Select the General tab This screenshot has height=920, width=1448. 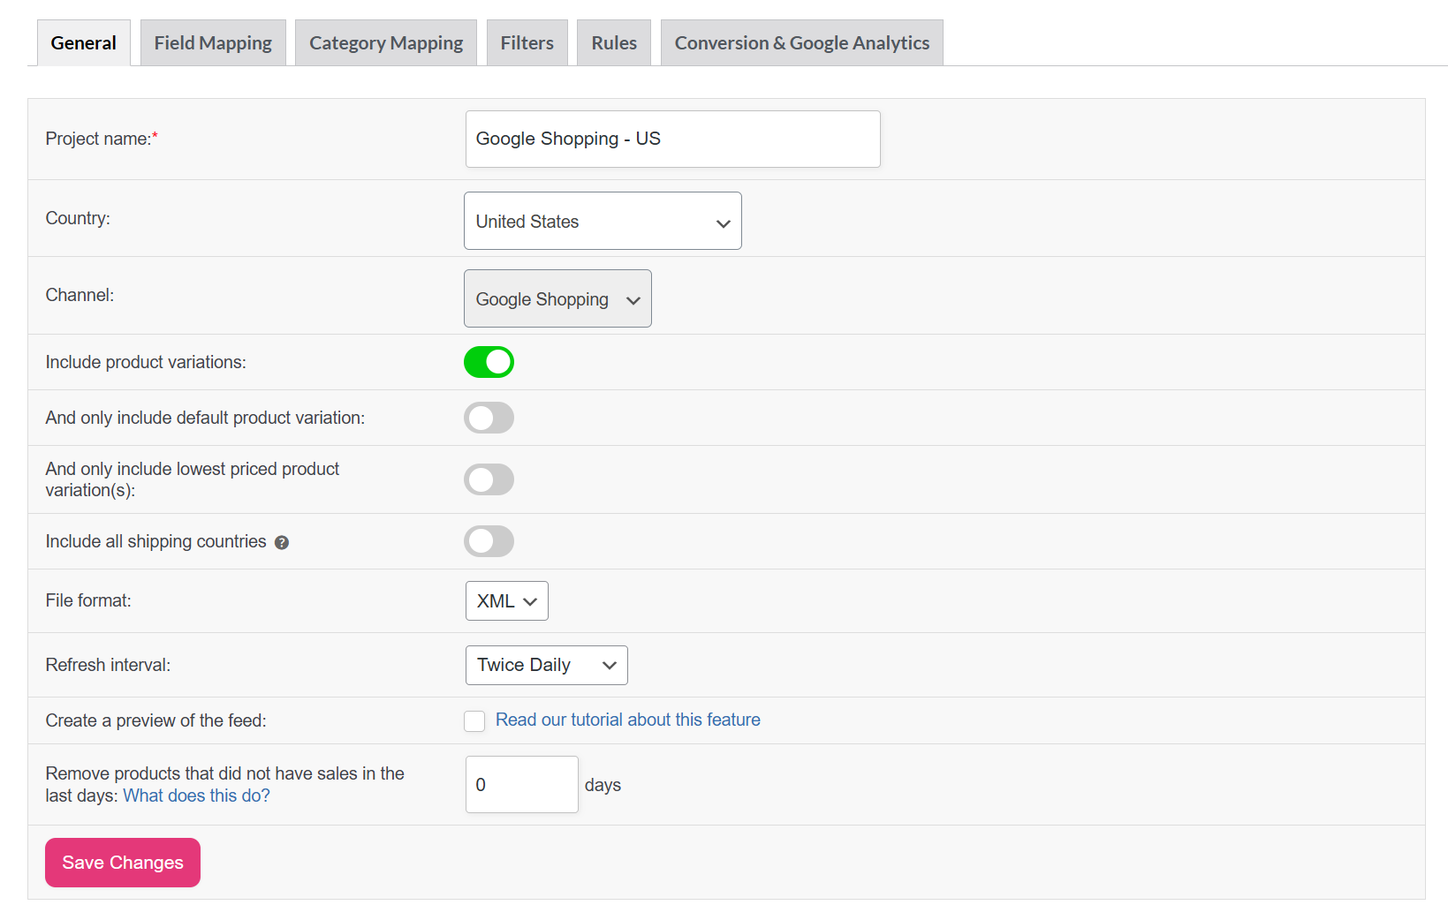tap(83, 43)
